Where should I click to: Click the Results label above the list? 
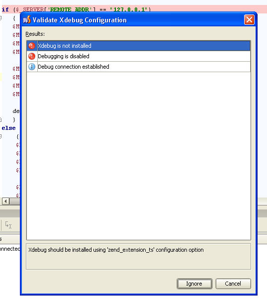35,34
